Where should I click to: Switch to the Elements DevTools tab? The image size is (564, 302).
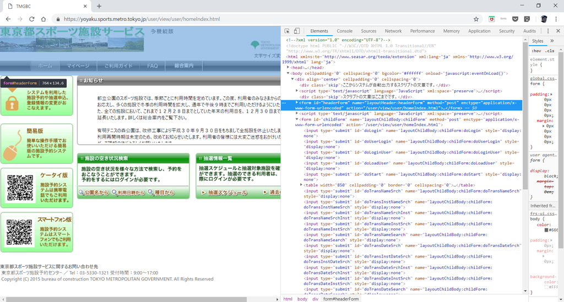click(x=319, y=31)
